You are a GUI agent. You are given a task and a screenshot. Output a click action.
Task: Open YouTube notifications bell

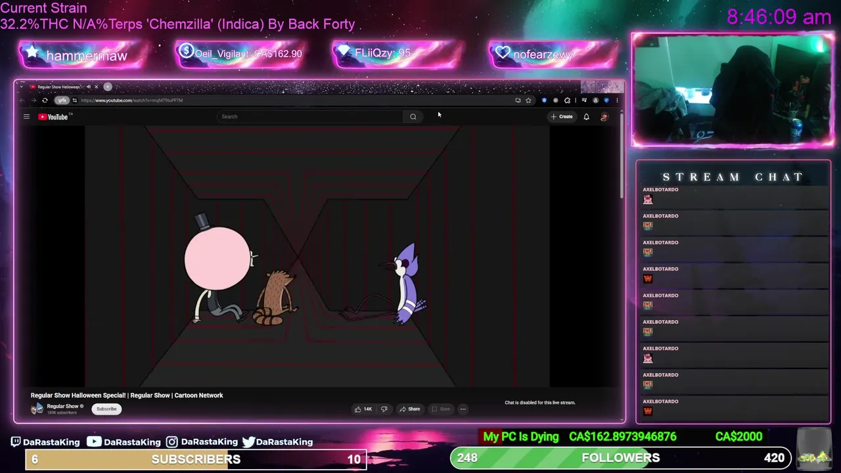pos(586,117)
